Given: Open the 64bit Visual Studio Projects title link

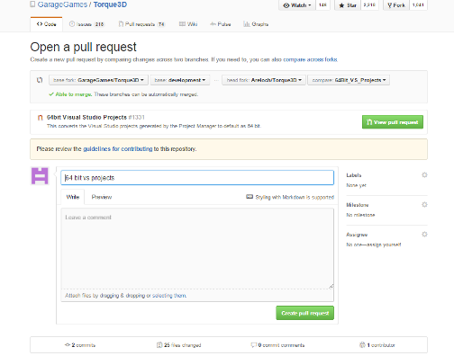Looking at the screenshot, I should point(86,117).
